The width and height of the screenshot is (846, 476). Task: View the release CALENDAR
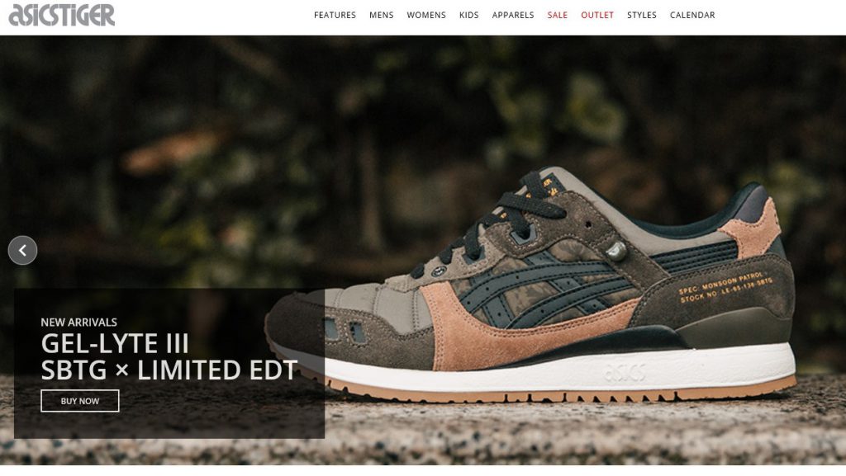[x=692, y=15]
